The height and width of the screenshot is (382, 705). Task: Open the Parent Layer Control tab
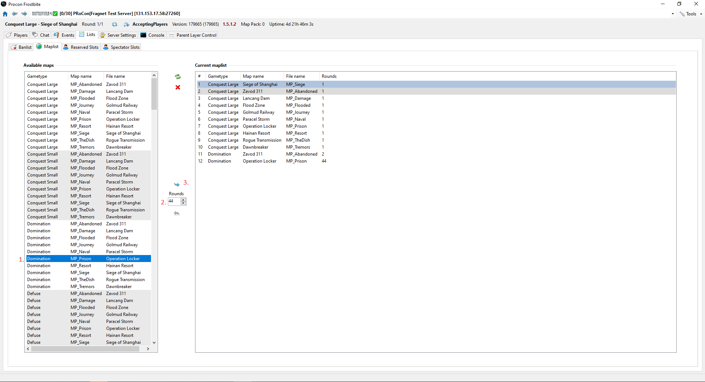point(193,35)
